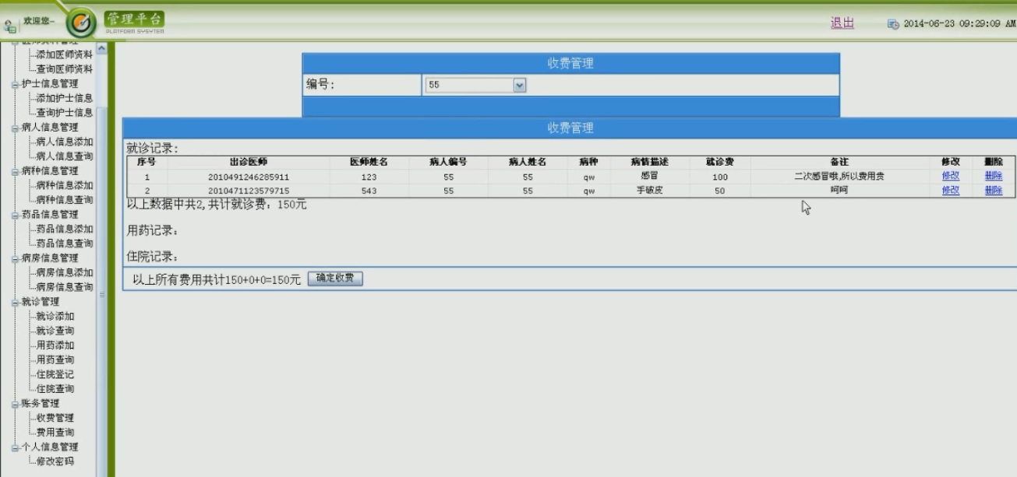1017x477 pixels.
Task: Click the 退出 logout link
Action: (842, 23)
